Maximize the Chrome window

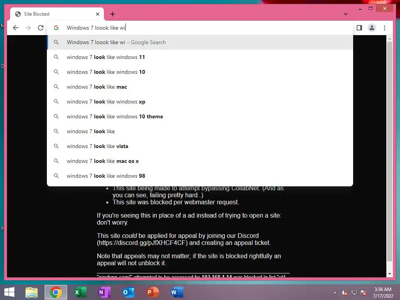click(x=371, y=9)
